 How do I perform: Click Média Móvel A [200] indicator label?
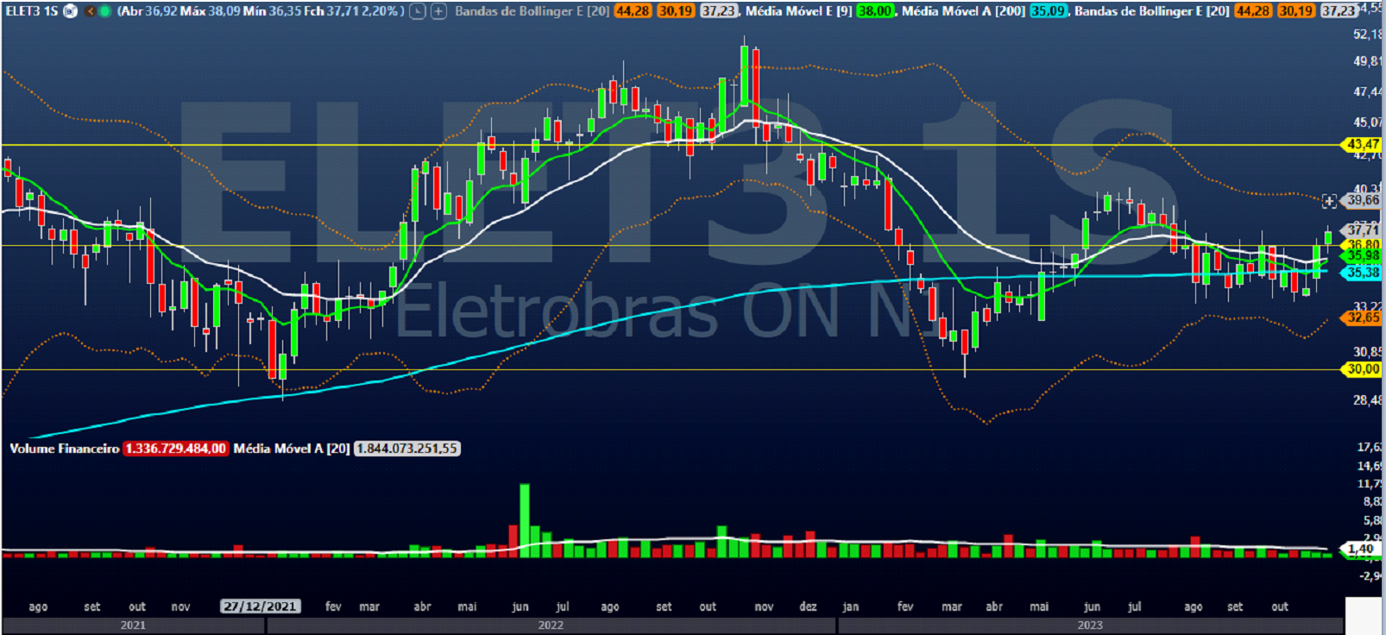click(963, 11)
